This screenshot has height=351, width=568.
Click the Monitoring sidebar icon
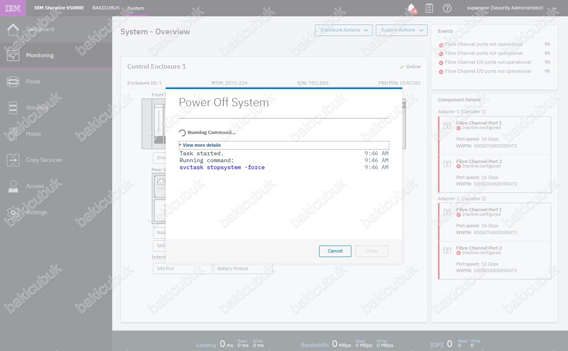13,55
